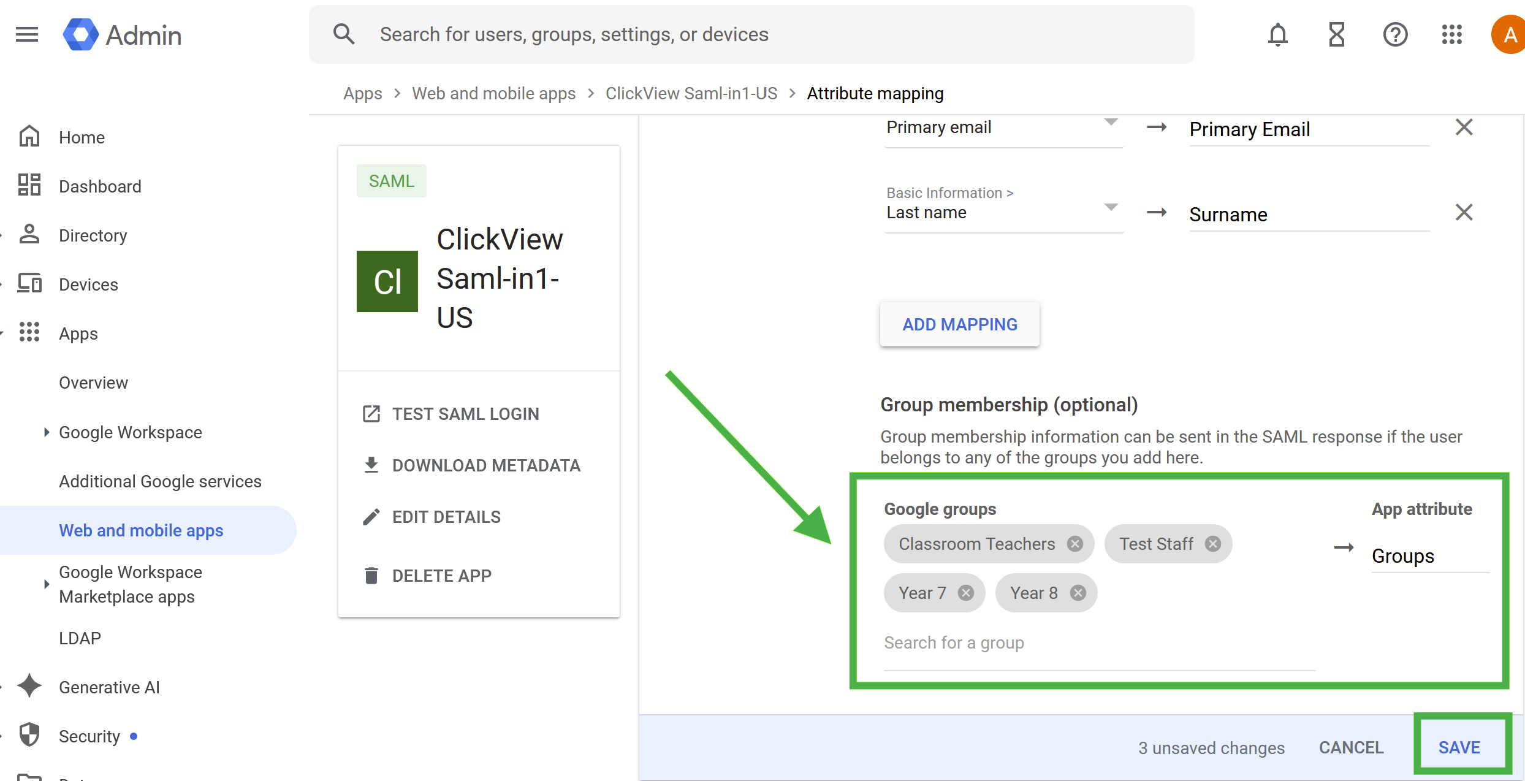Click DELETE APP
The image size is (1525, 781).
427,576
